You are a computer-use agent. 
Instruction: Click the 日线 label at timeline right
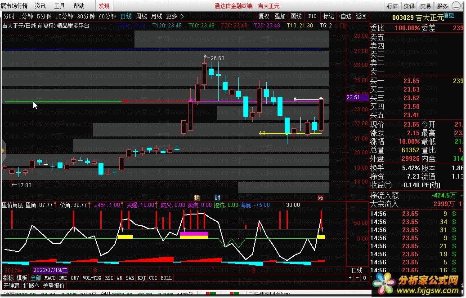[x=357, y=270]
